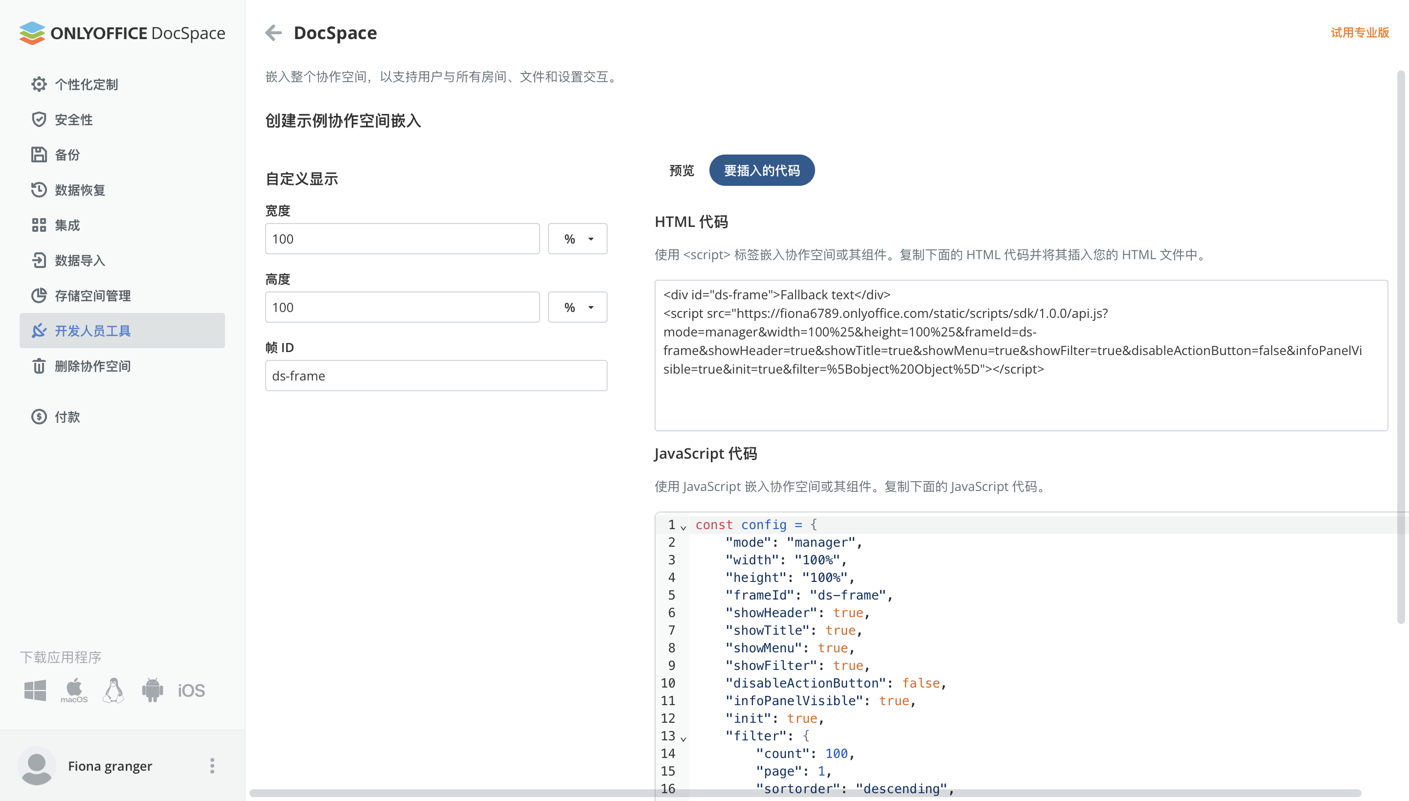Click code line "showHeader": true
1409x801 pixels.
coord(797,613)
